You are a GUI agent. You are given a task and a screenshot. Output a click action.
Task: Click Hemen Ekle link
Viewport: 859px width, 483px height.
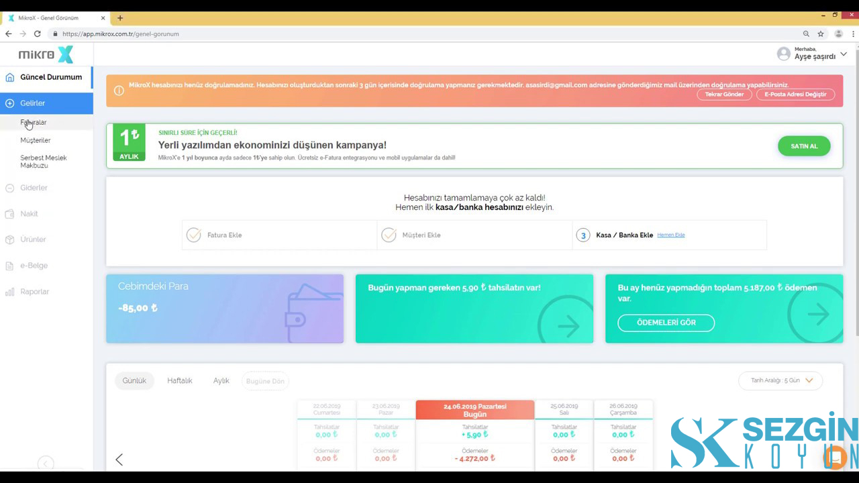point(671,235)
